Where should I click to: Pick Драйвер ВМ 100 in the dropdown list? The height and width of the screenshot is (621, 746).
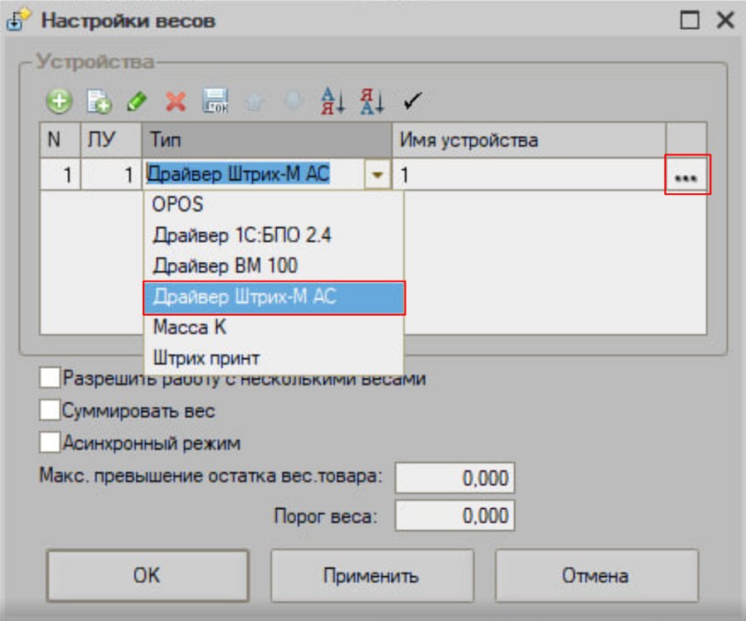pyautogui.click(x=274, y=266)
